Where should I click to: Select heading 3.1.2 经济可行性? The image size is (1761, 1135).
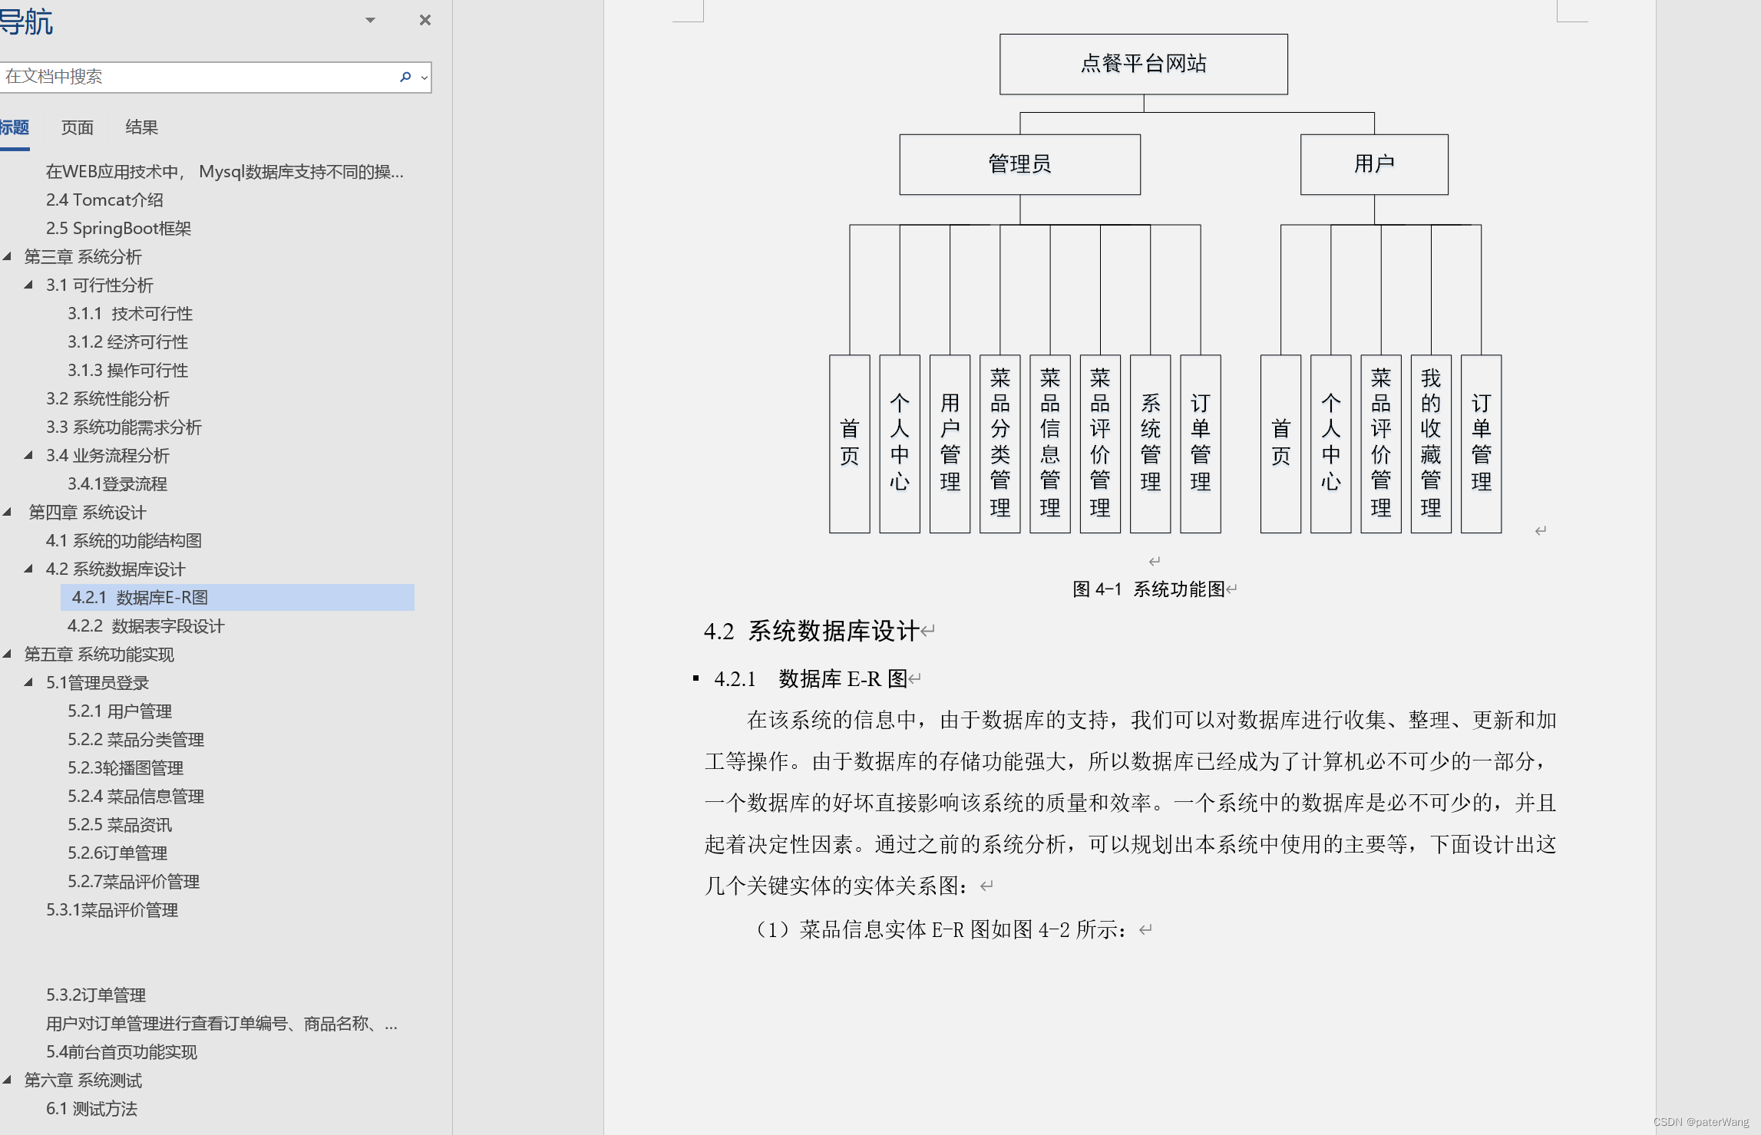point(127,341)
